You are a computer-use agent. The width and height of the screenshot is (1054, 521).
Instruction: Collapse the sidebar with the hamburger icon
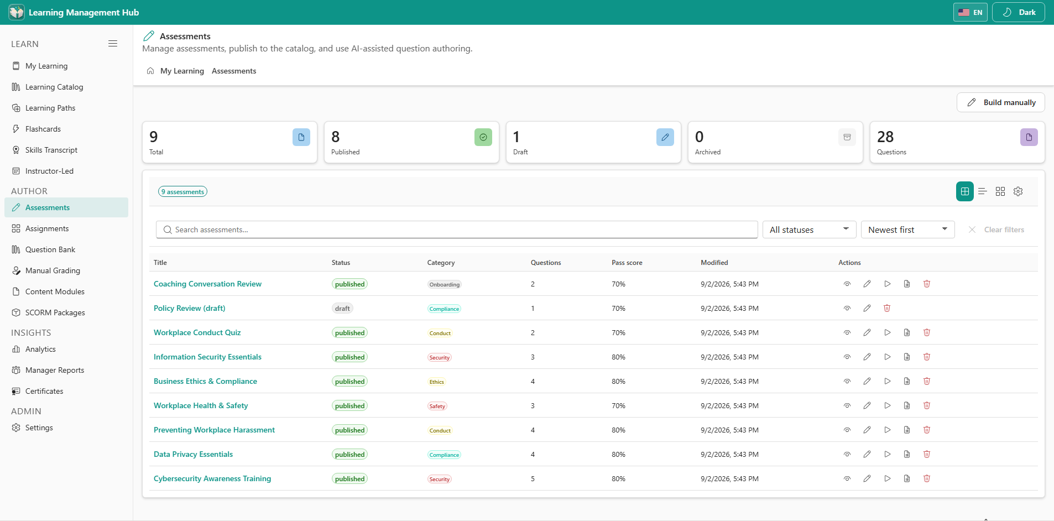click(113, 44)
